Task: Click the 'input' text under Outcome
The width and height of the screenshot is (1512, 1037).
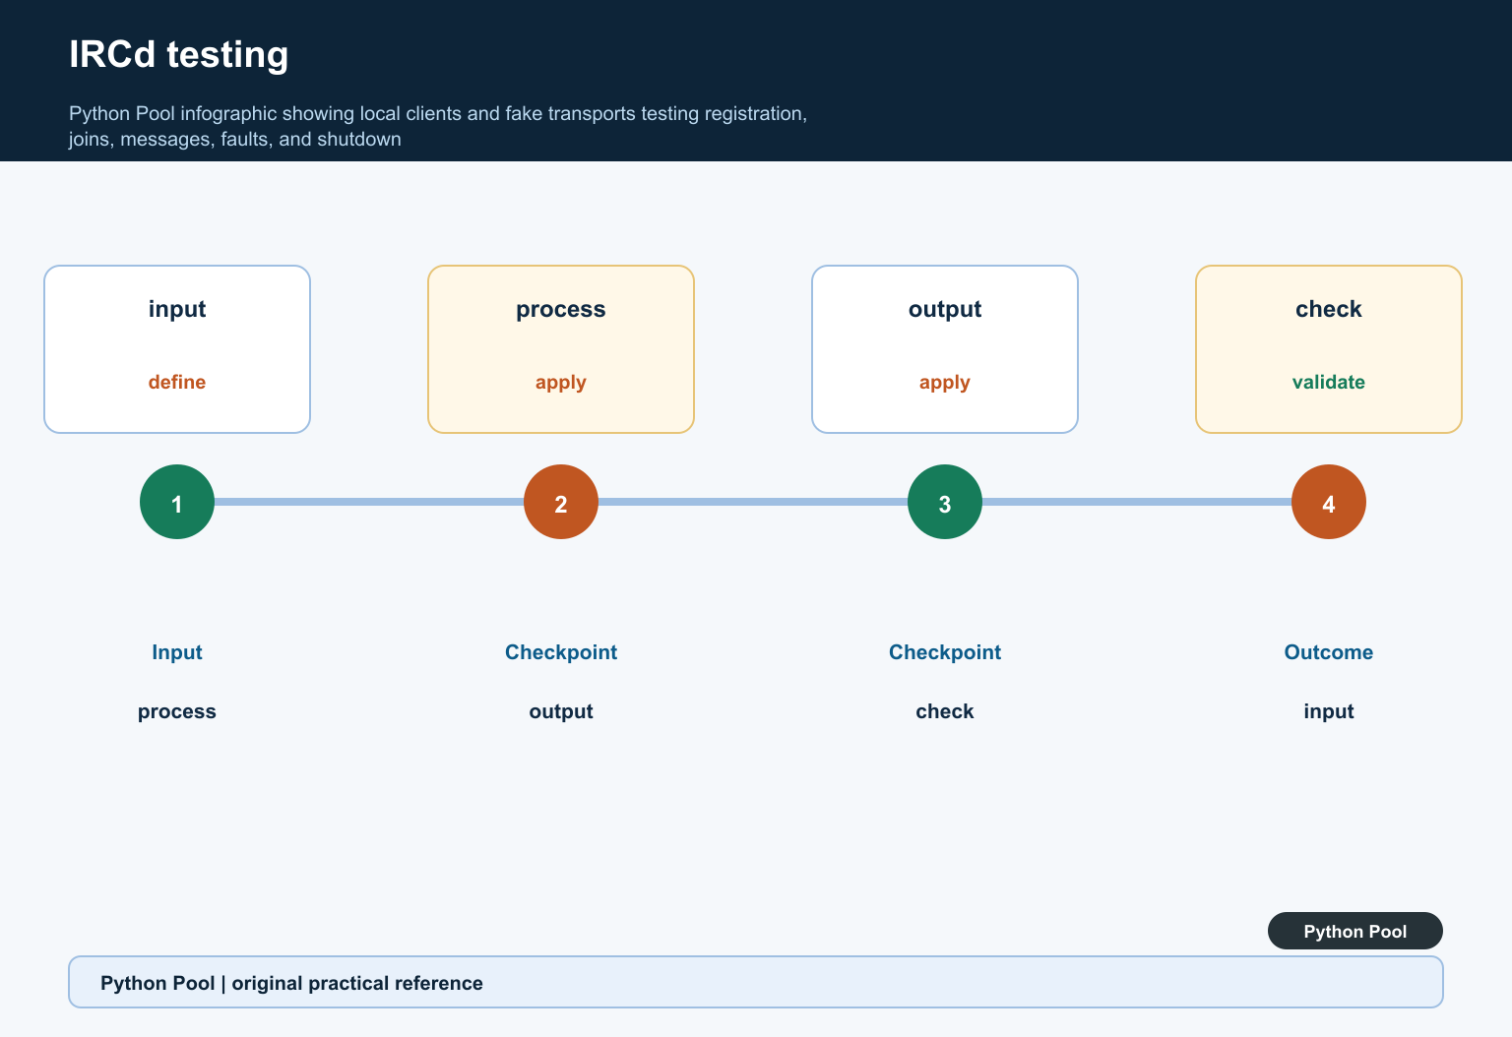Action: click(x=1329, y=711)
